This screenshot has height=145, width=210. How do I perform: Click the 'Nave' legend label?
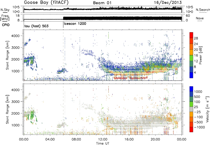click(x=200, y=18)
